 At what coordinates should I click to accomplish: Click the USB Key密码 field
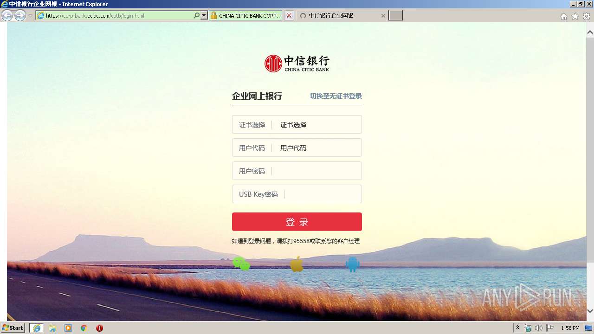(x=297, y=194)
